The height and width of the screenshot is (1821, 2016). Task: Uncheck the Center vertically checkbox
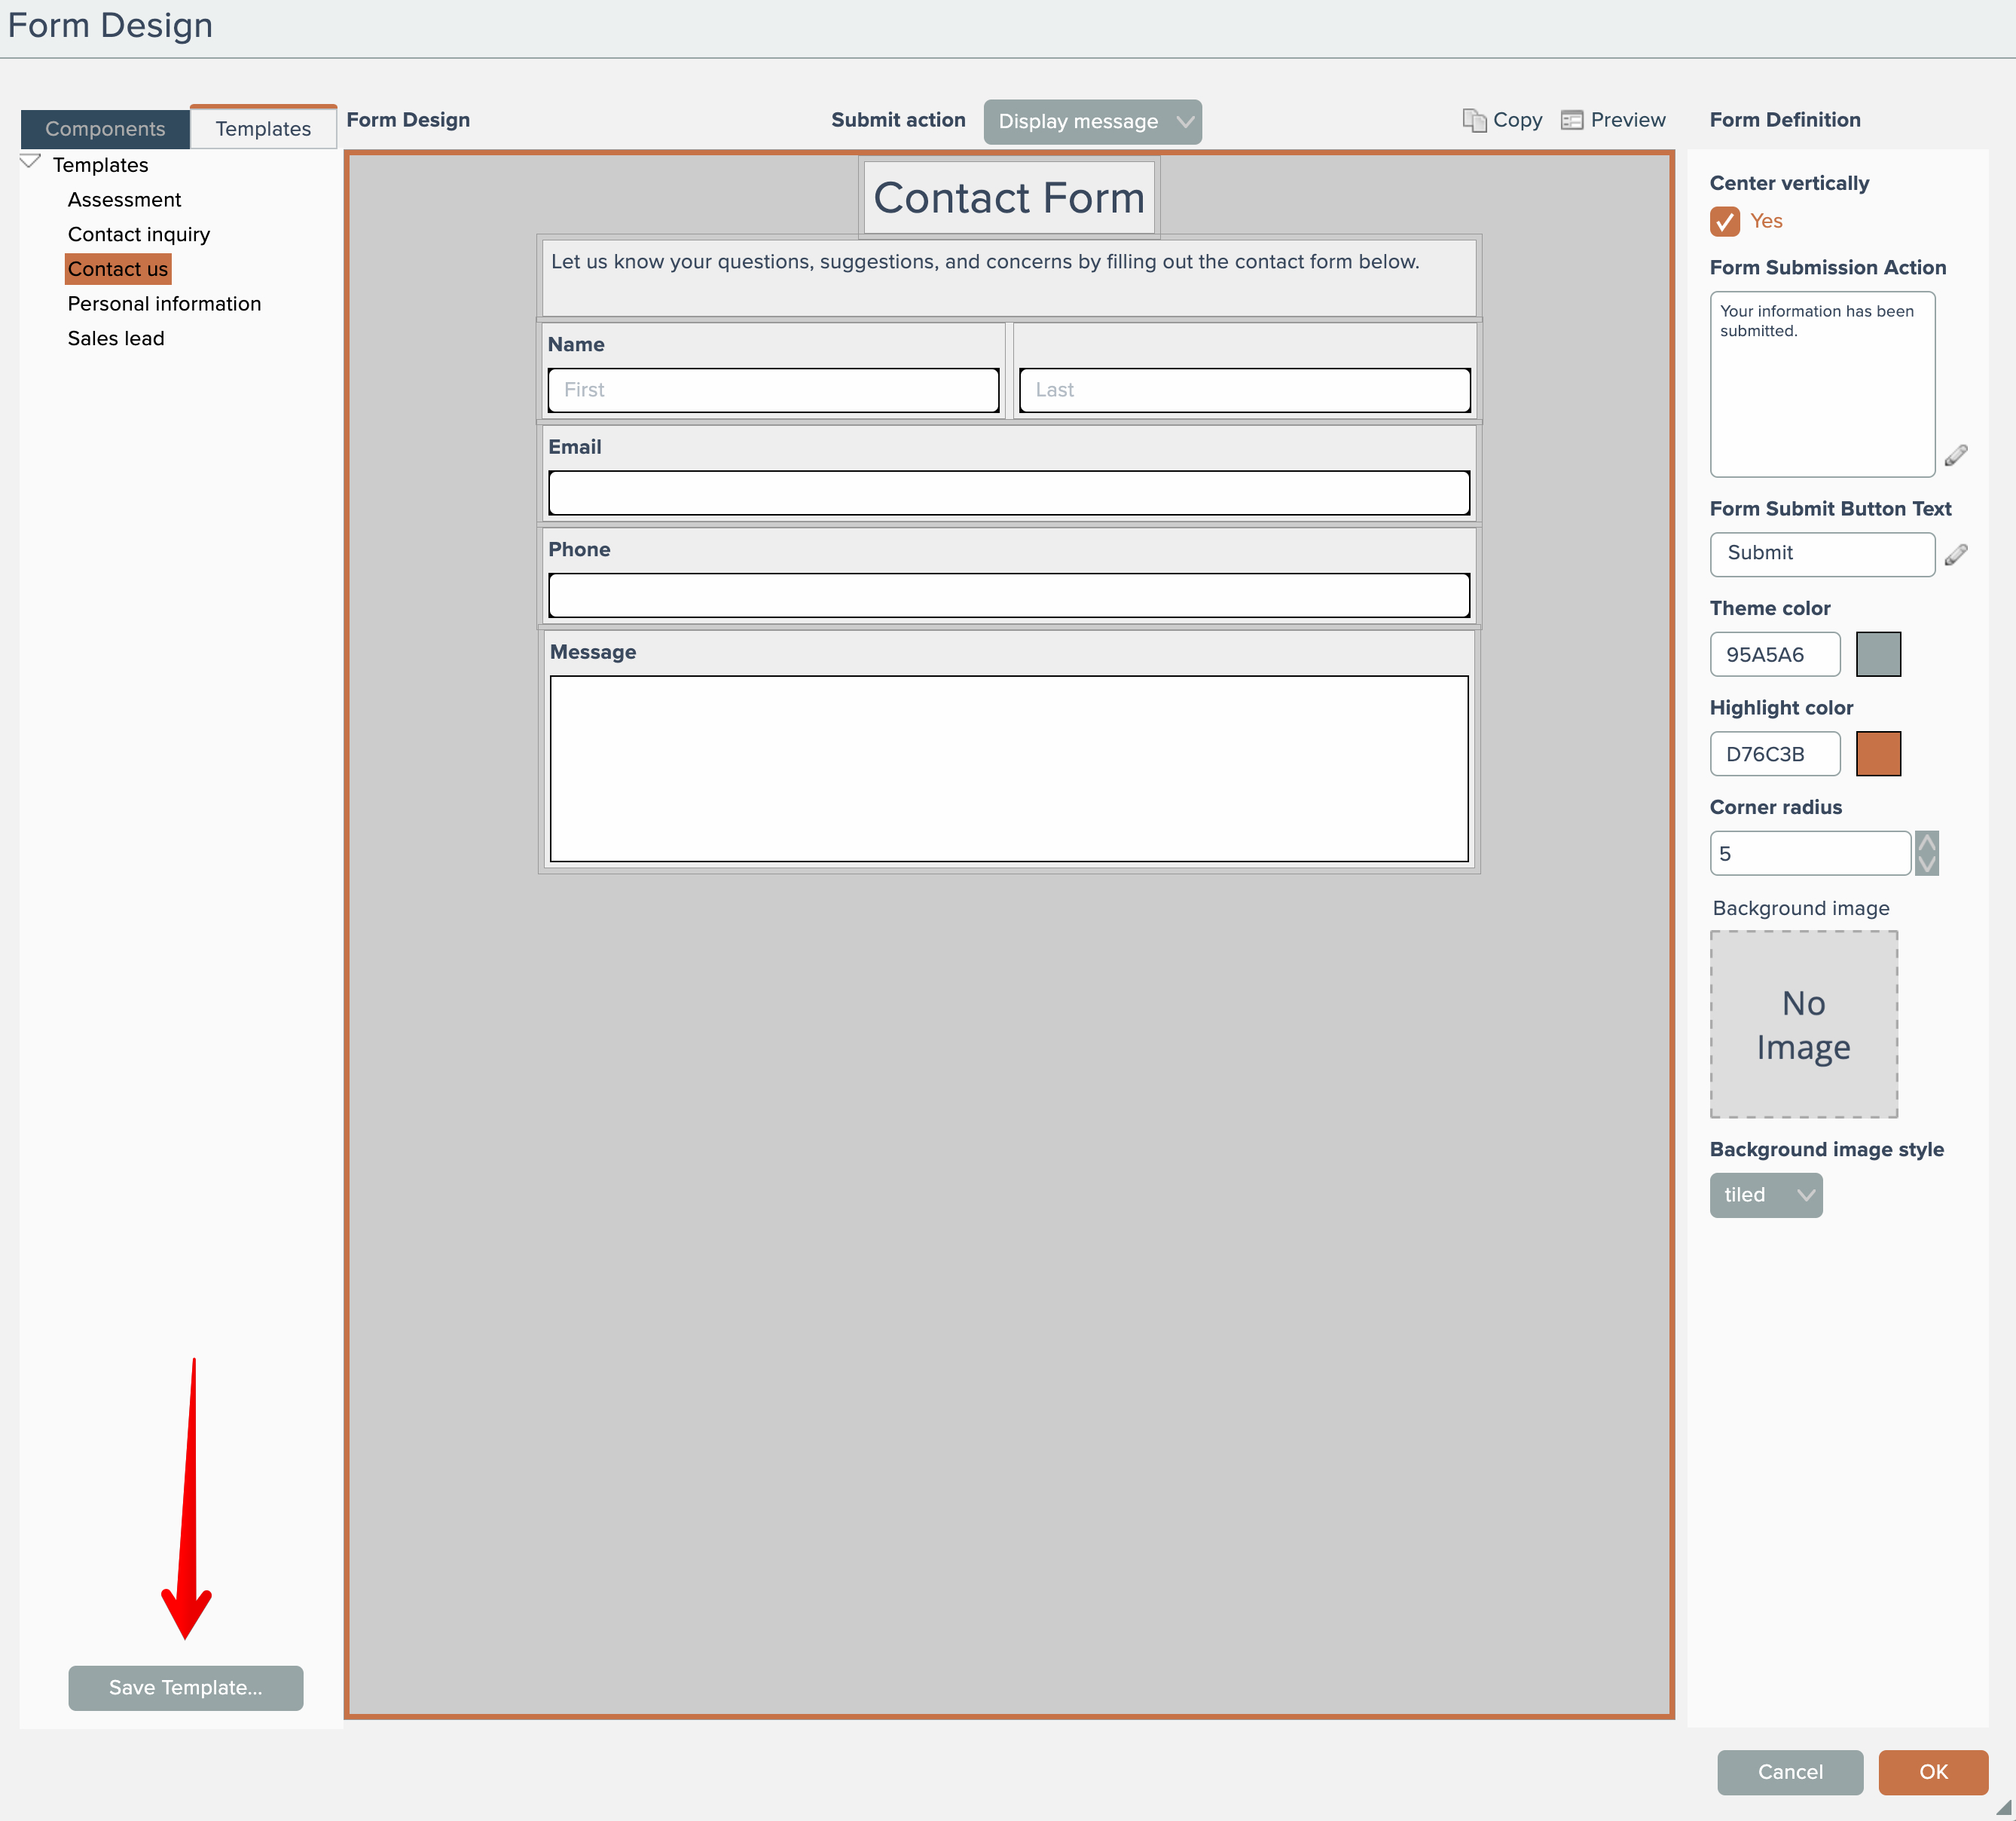point(1725,221)
